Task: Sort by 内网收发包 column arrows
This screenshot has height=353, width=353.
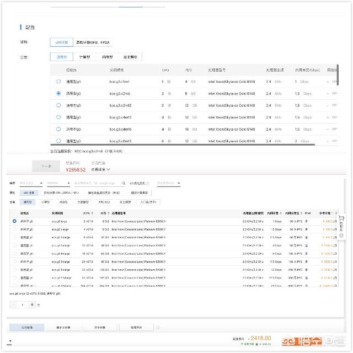Action: click(302, 213)
